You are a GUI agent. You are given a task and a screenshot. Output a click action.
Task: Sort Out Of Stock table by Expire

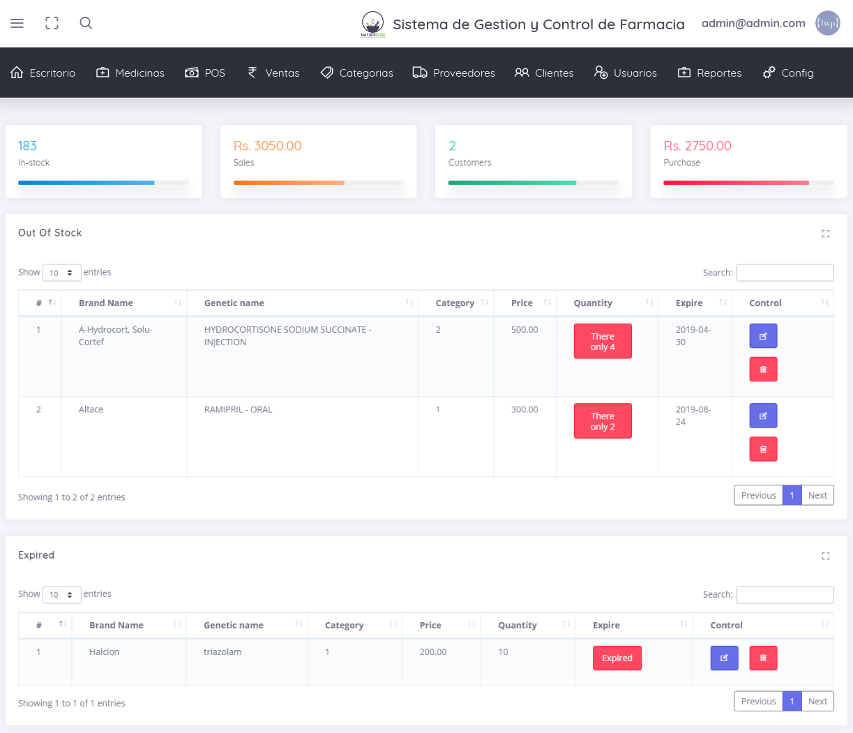[x=695, y=303]
